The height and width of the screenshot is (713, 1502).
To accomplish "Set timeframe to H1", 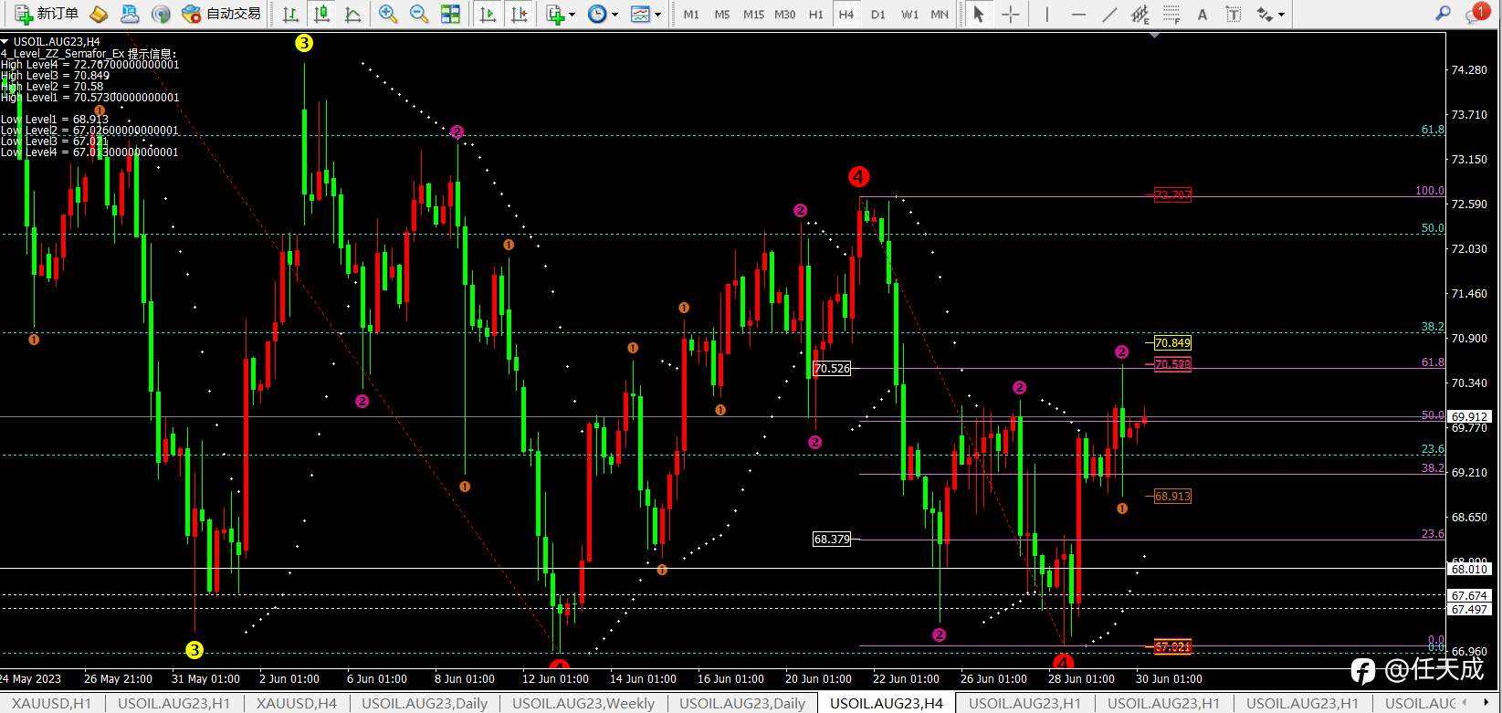I will point(816,14).
